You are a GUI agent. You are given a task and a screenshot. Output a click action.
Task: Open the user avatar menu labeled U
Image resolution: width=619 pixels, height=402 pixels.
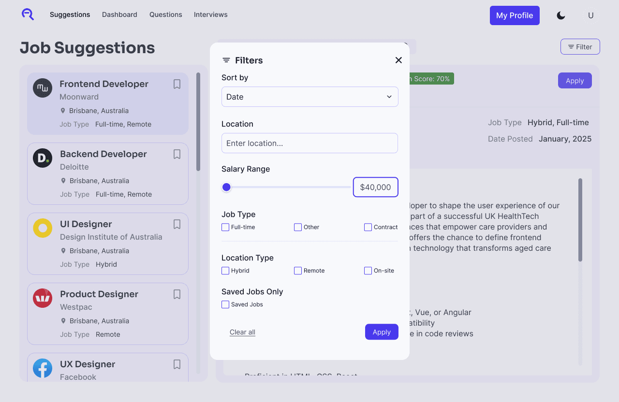coord(590,15)
